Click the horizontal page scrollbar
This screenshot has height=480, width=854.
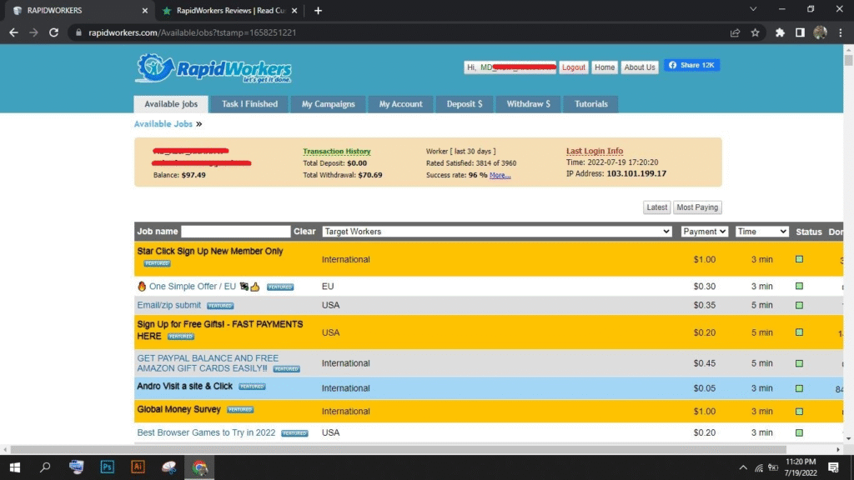[398, 449]
